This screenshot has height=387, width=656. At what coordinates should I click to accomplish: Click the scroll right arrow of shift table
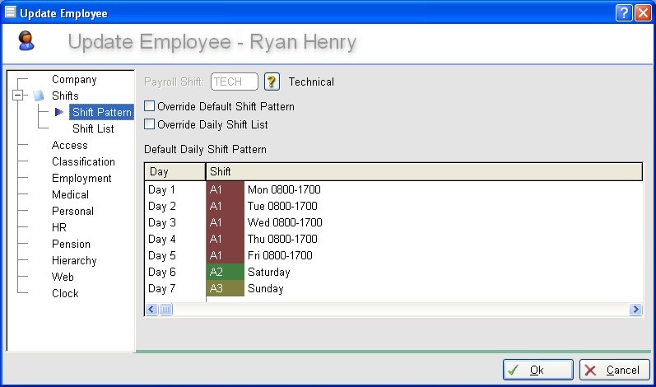635,309
